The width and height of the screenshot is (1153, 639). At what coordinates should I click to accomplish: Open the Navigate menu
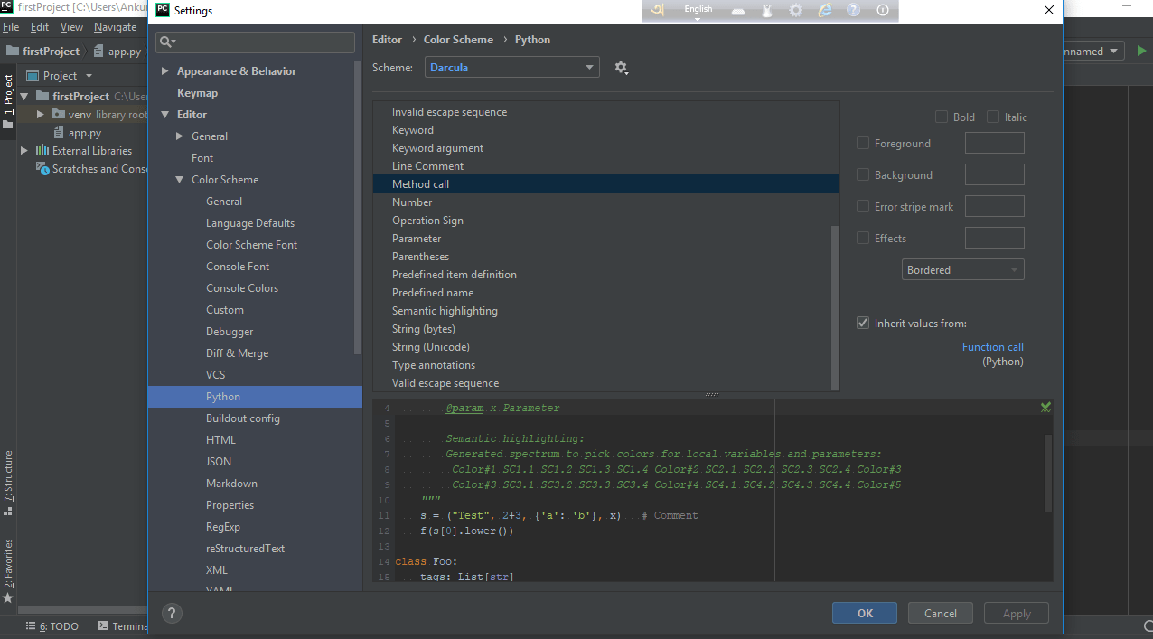pos(115,27)
